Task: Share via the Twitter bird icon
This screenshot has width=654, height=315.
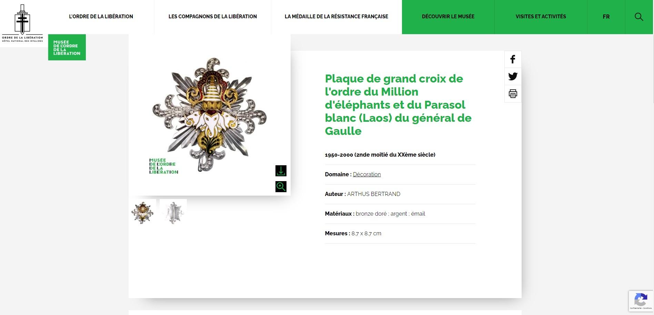Action: (x=513, y=76)
